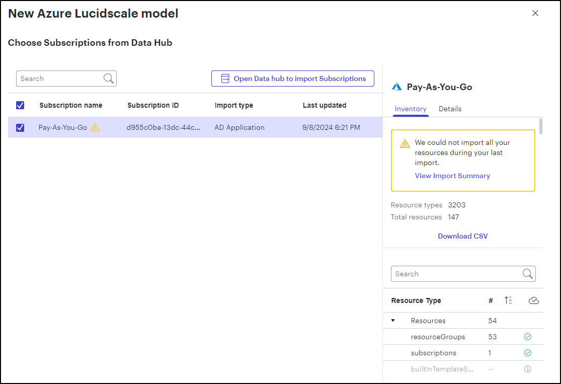Open the Details tab
This screenshot has width=561, height=384.
tap(450, 109)
